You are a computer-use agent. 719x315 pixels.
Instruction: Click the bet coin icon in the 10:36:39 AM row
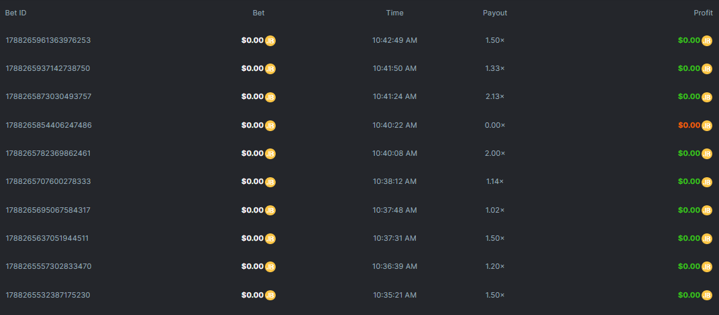click(x=270, y=267)
